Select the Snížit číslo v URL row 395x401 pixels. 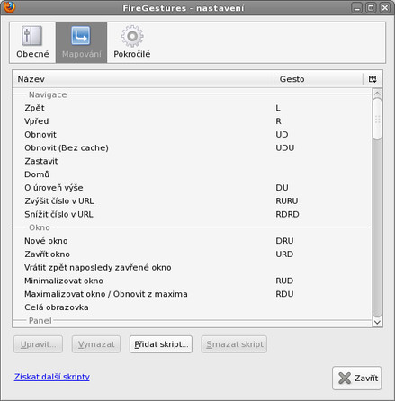point(192,214)
